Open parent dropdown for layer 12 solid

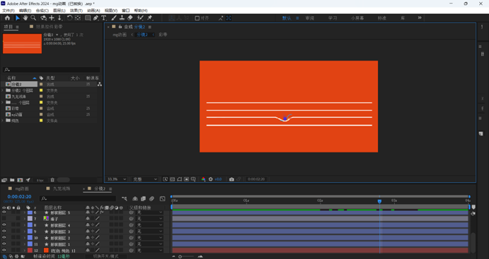[149, 251]
